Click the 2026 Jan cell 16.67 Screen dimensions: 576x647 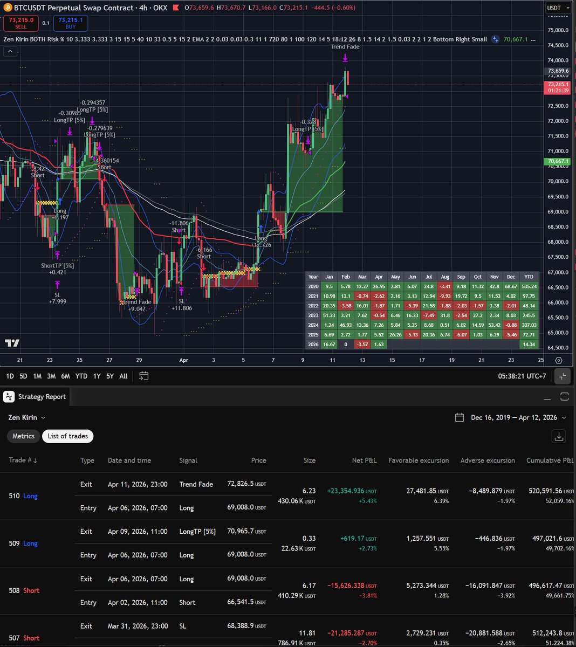coord(329,344)
